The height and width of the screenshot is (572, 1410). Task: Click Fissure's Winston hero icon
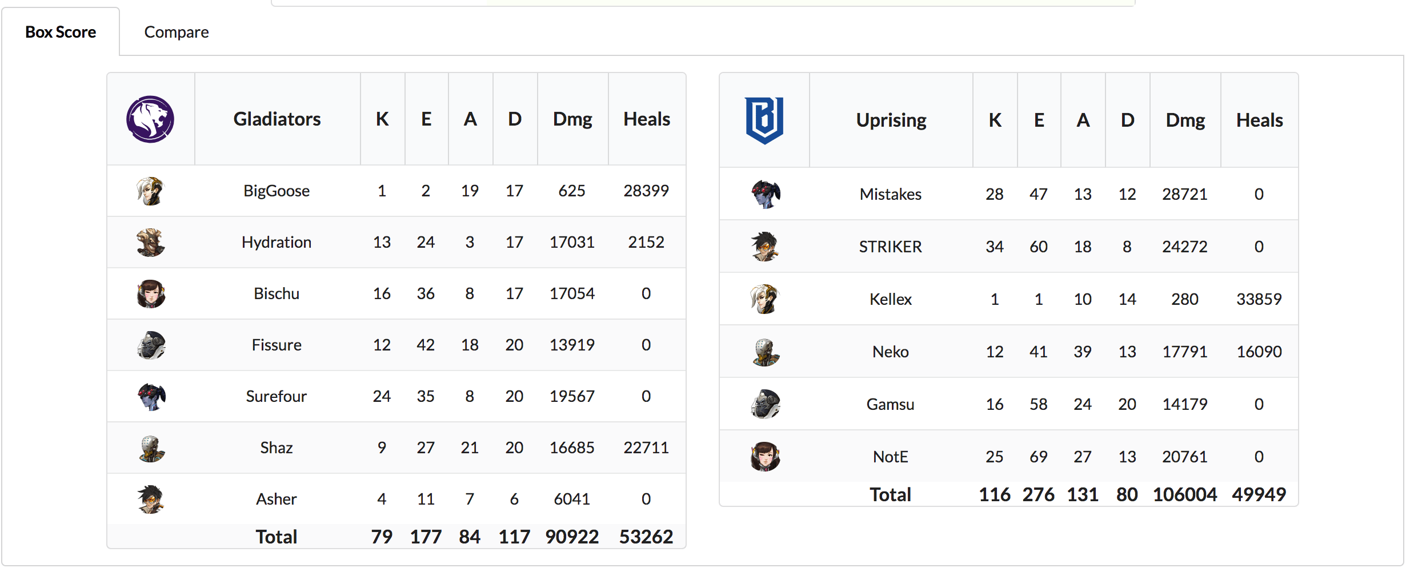pos(151,345)
